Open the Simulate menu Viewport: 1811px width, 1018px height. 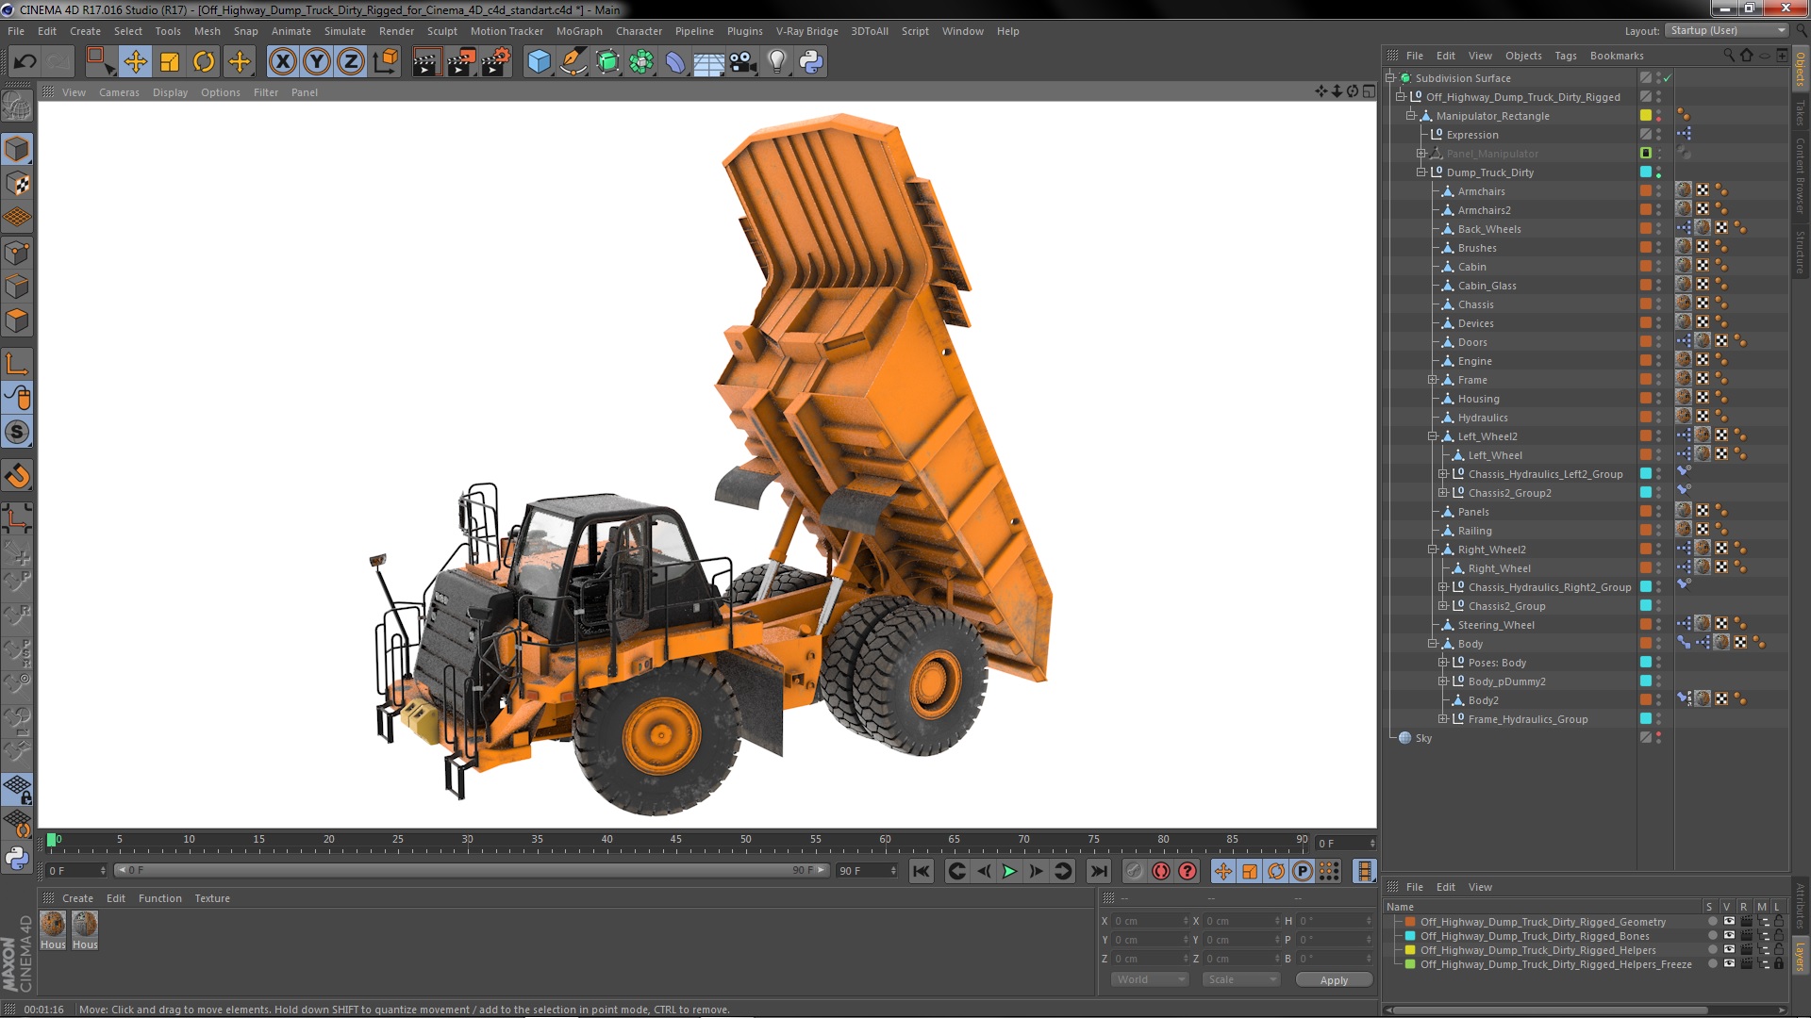[x=345, y=31]
